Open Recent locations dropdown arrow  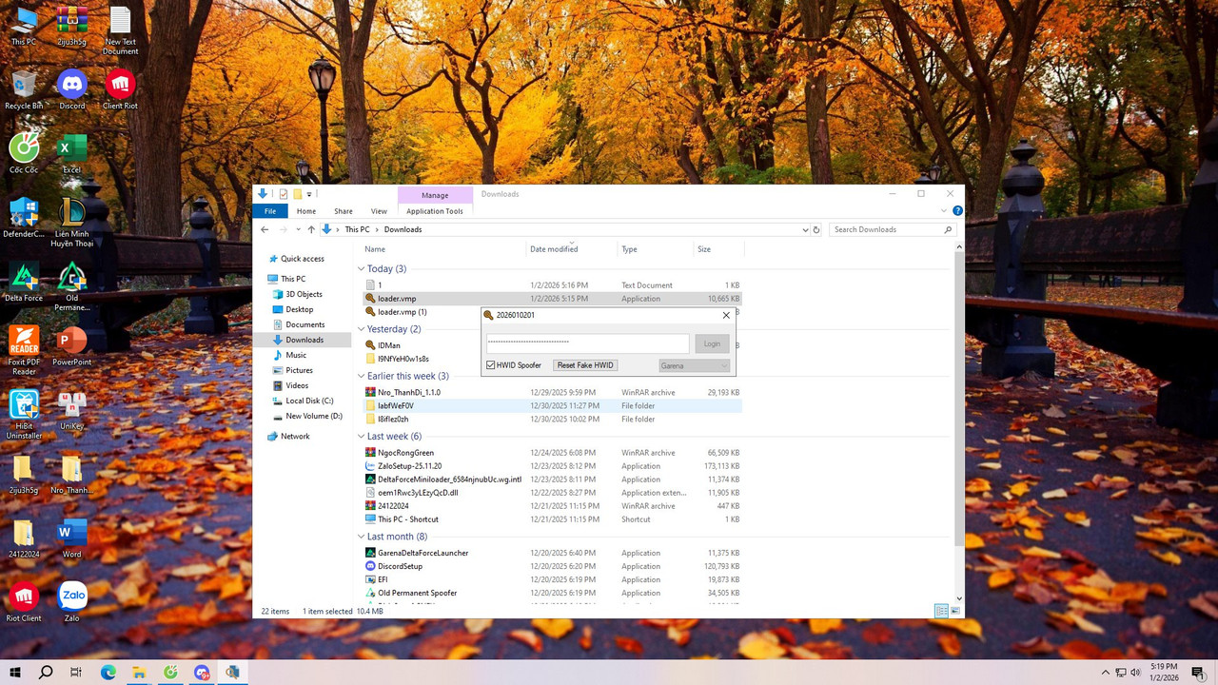click(x=298, y=229)
